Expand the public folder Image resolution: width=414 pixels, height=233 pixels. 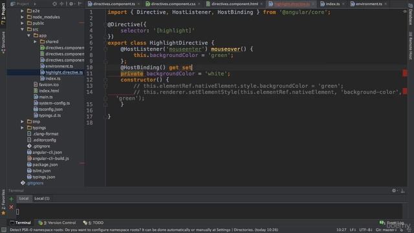[23, 23]
